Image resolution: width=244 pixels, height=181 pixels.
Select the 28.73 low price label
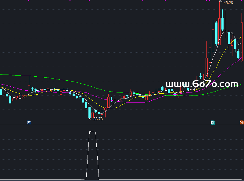pyautogui.click(x=98, y=119)
